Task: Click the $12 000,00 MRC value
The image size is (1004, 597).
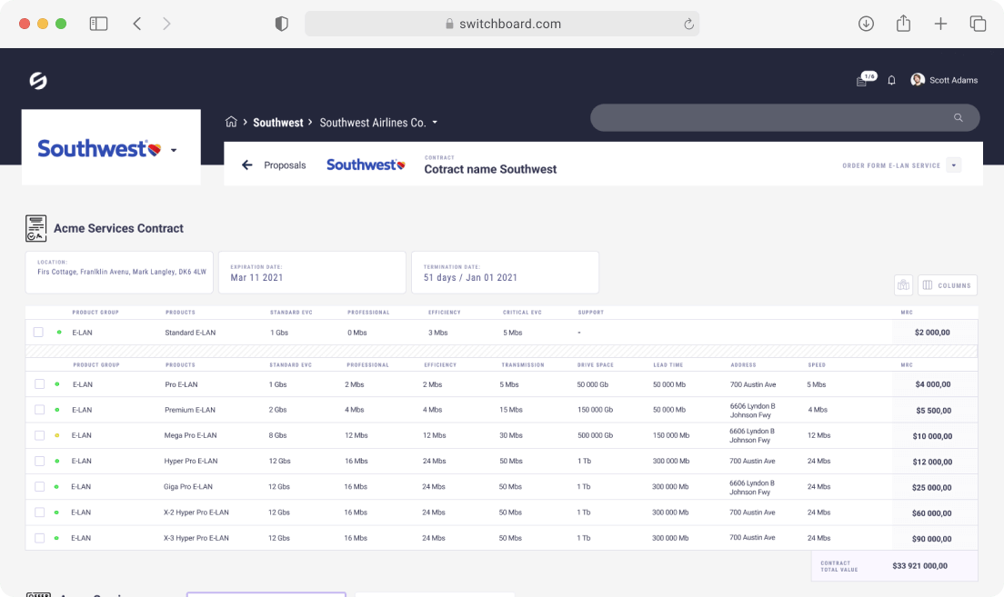Action: [x=932, y=462]
